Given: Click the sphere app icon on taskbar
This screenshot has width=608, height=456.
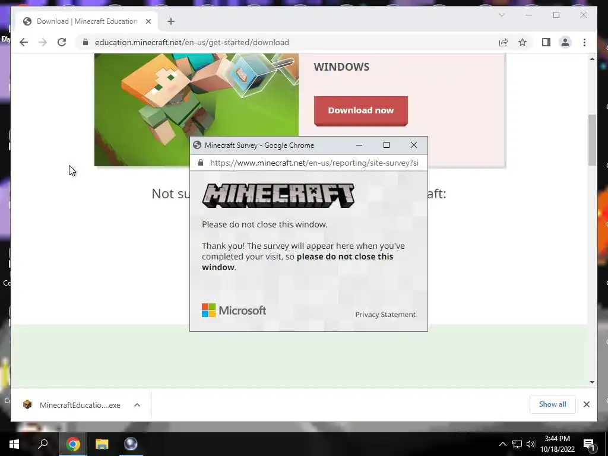Looking at the screenshot, I should pyautogui.click(x=131, y=444).
